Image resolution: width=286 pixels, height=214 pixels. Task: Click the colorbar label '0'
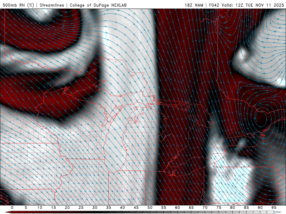[x=12, y=208]
